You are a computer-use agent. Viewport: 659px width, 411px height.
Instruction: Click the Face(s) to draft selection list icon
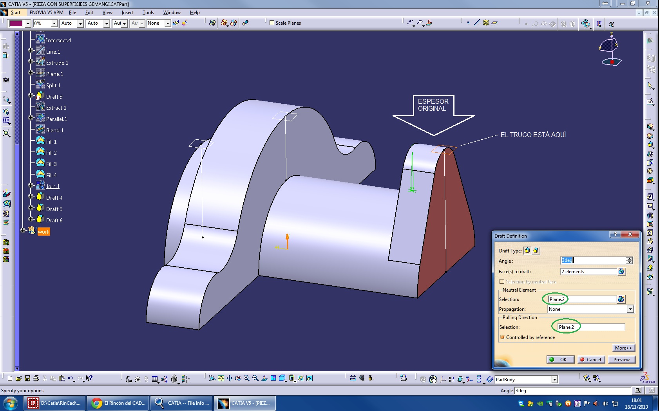pyautogui.click(x=621, y=271)
